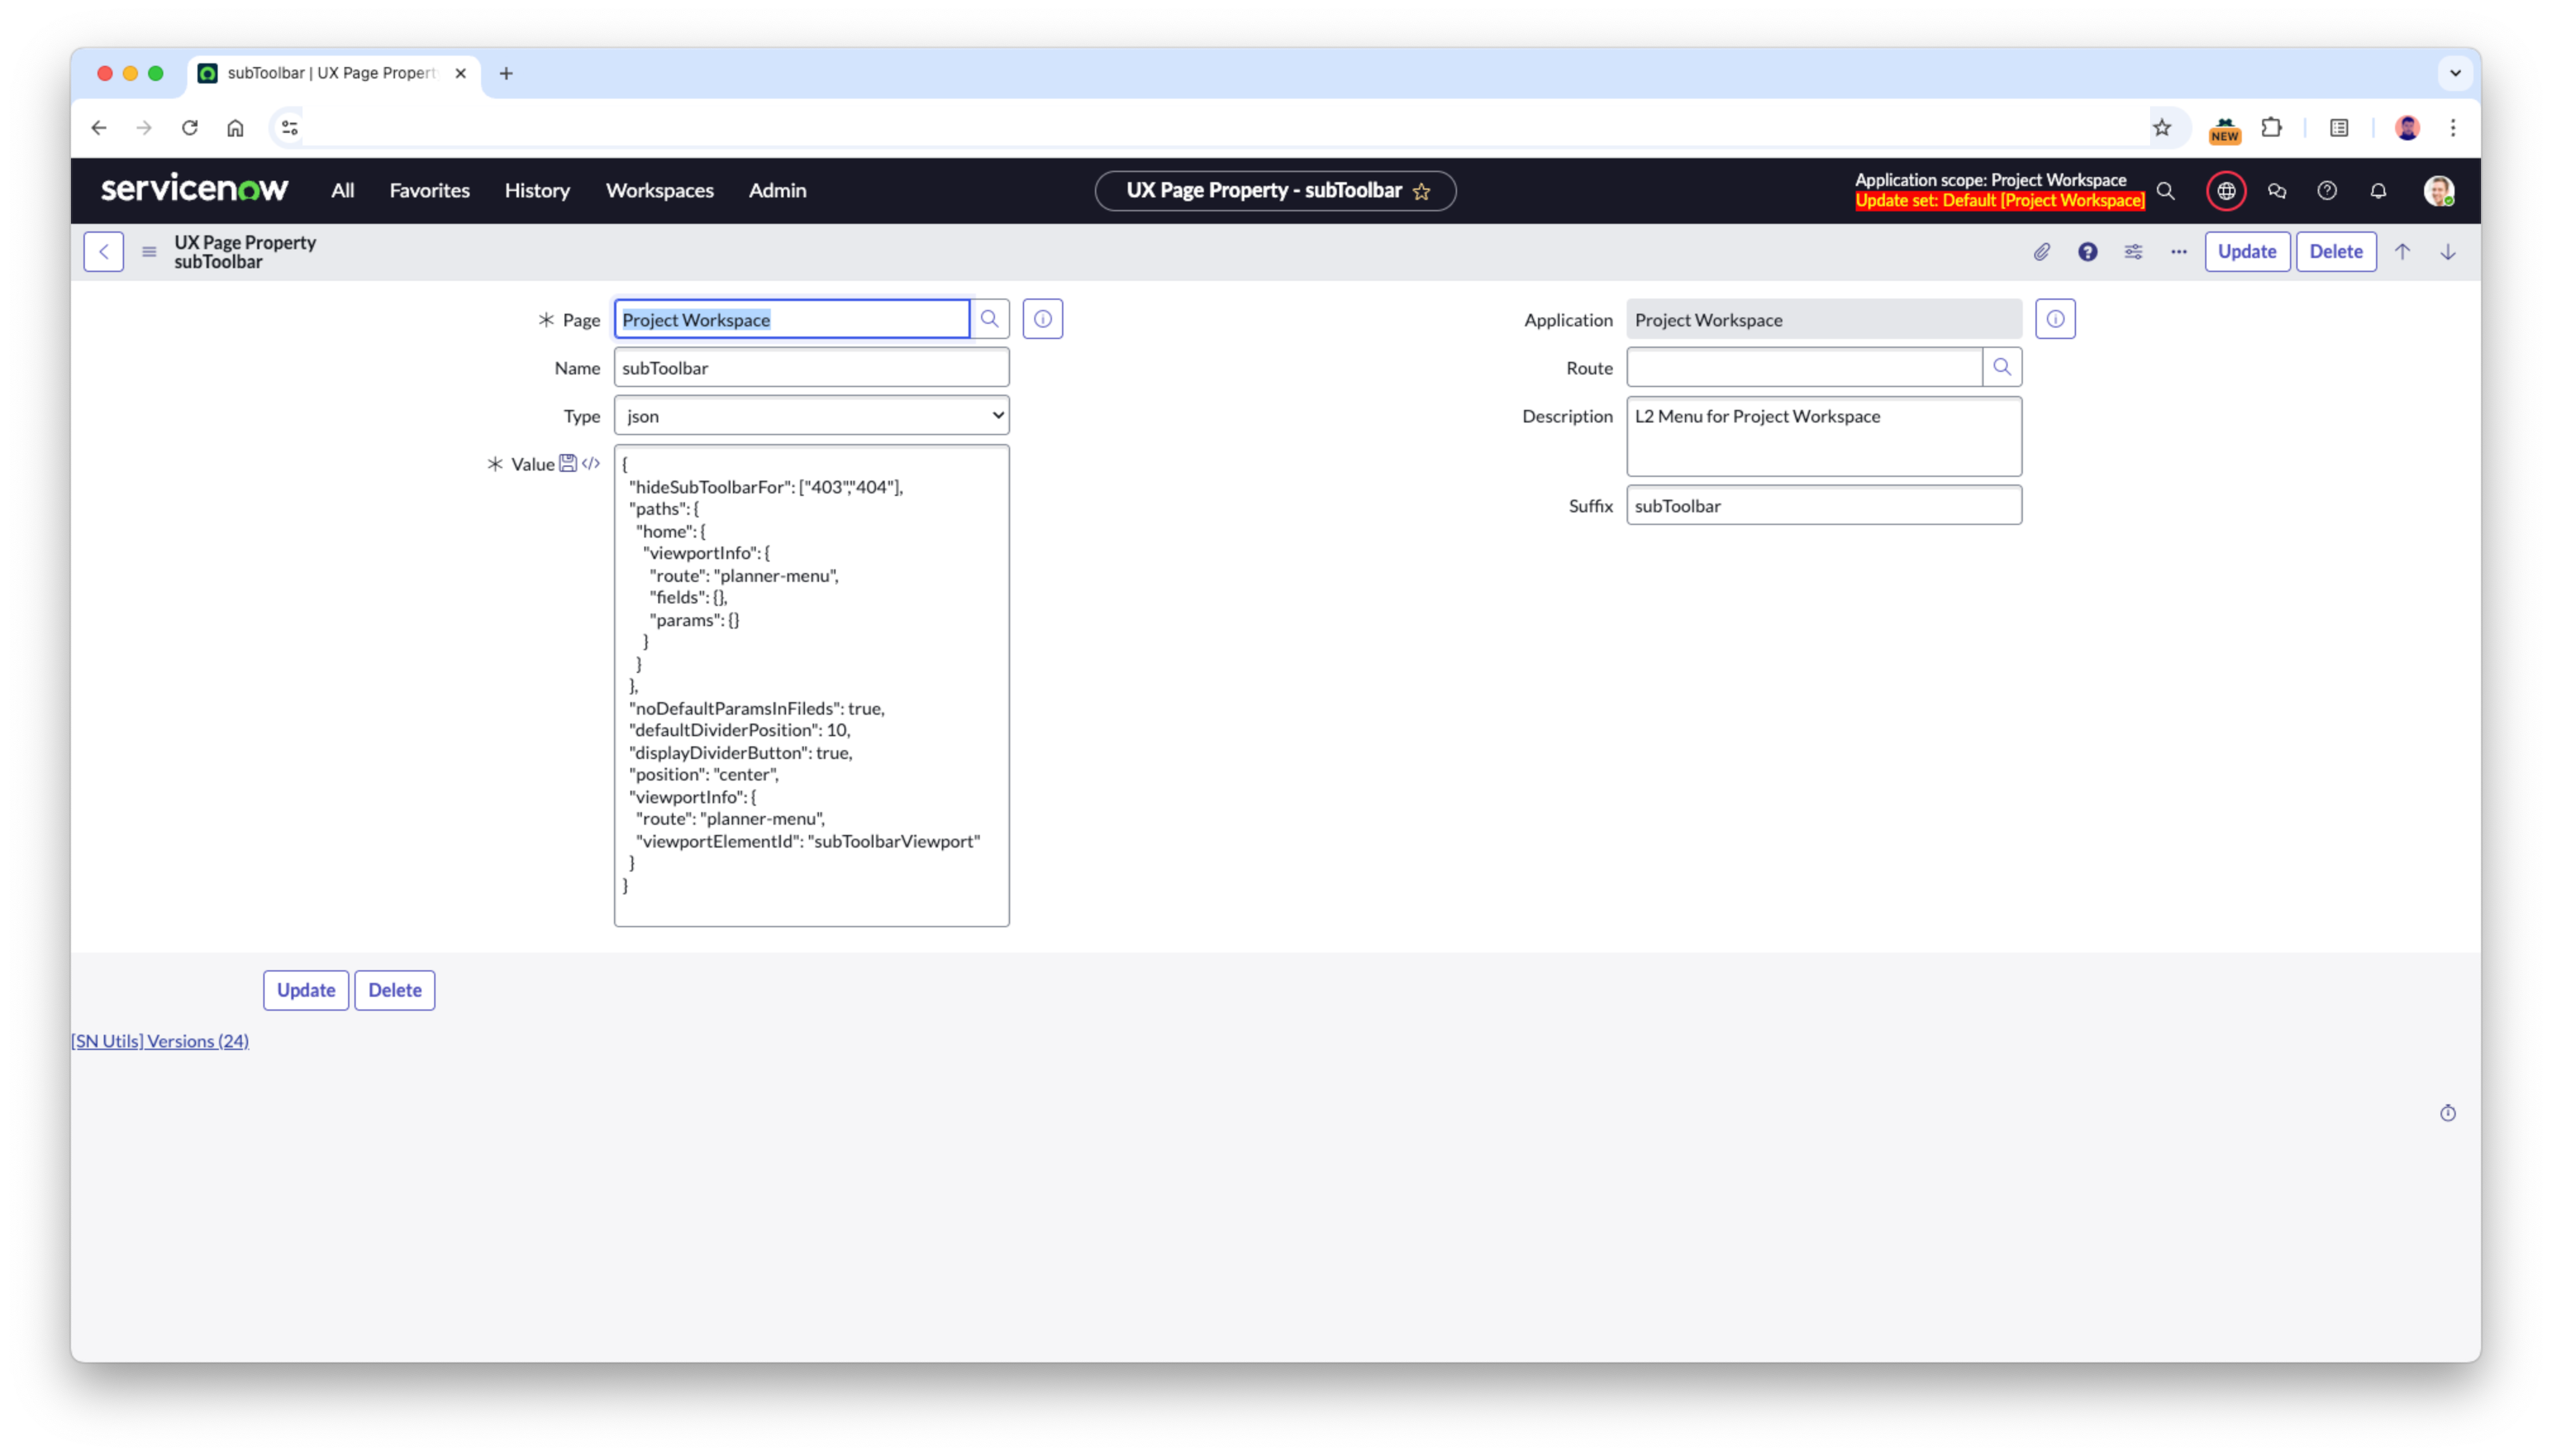2552x1456 pixels.
Task: Click the Value field save icon
Action: click(x=568, y=463)
